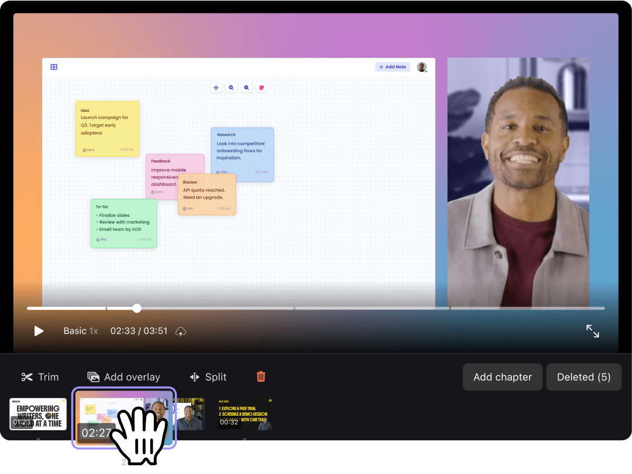Click the zoom out magnifier on the whiteboard

coord(246,88)
